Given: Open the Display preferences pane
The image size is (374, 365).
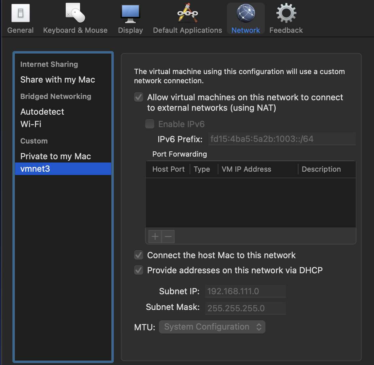Looking at the screenshot, I should tap(130, 18).
